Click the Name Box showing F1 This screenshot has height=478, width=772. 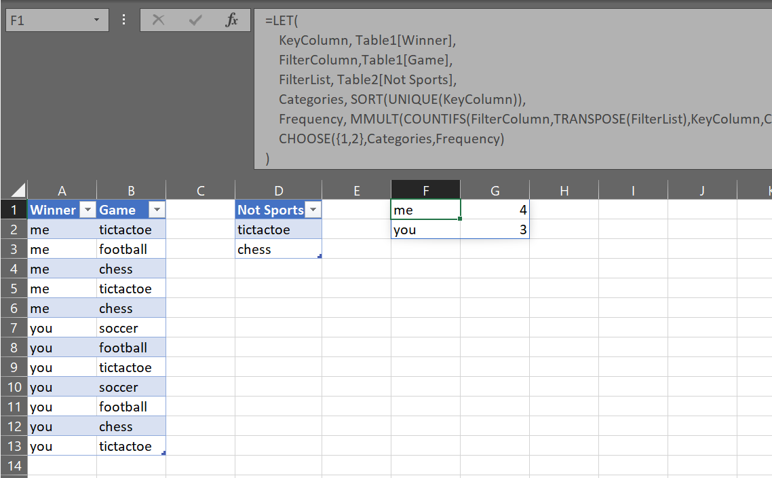coord(57,20)
